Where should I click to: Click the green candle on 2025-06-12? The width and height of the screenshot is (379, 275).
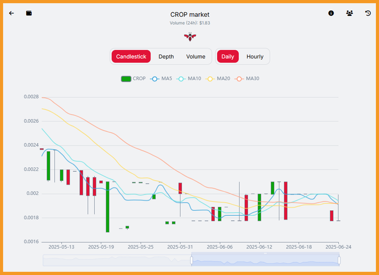[260, 207]
